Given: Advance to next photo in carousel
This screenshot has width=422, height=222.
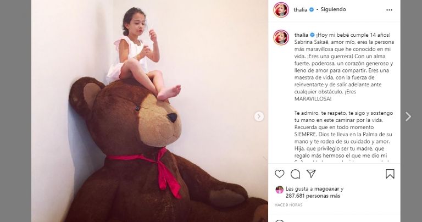Looking at the screenshot, I should point(259,116).
